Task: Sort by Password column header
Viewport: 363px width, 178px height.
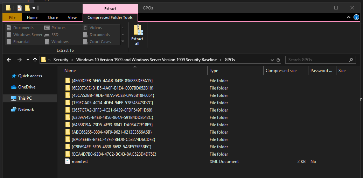Action: click(x=322, y=71)
